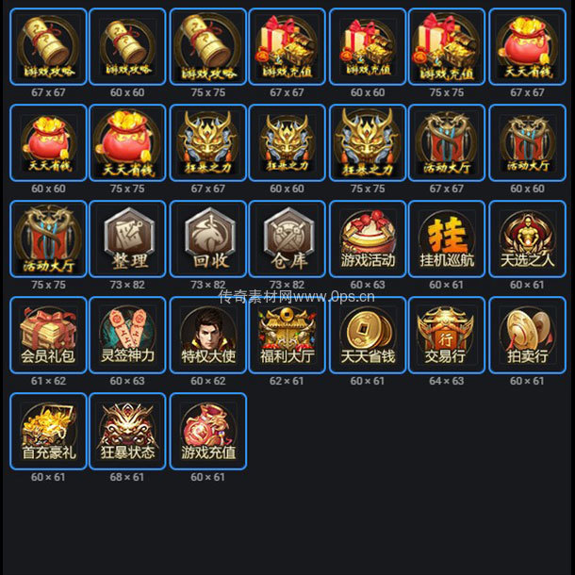The height and width of the screenshot is (575, 575).
Task: Click the 首充豪礼 treasure chest icon
Action: point(48,432)
